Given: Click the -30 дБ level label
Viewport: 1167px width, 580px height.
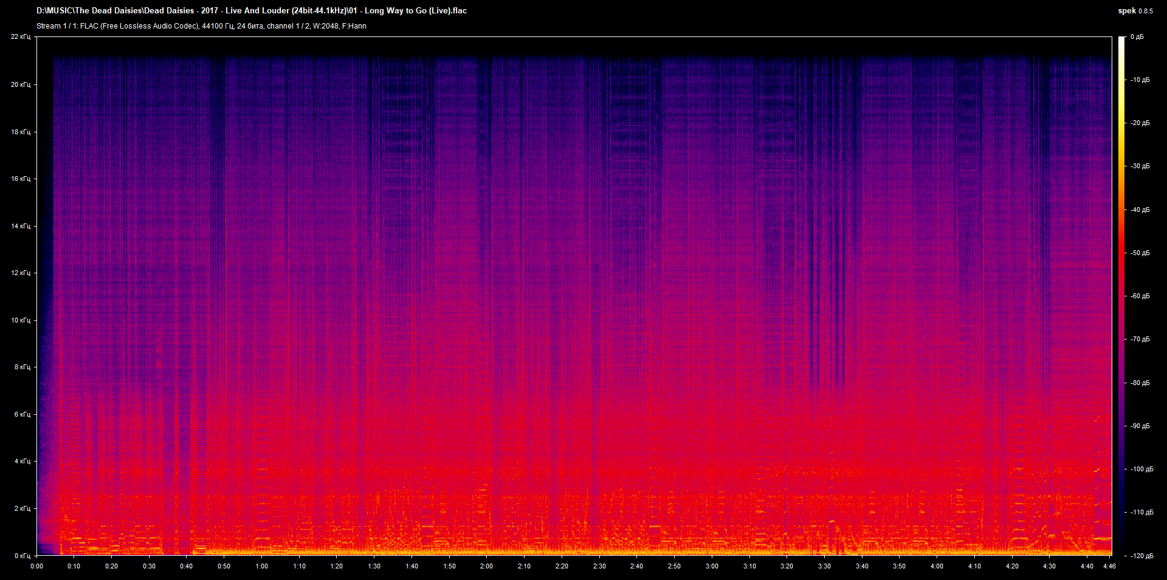Looking at the screenshot, I should click(x=1139, y=166).
